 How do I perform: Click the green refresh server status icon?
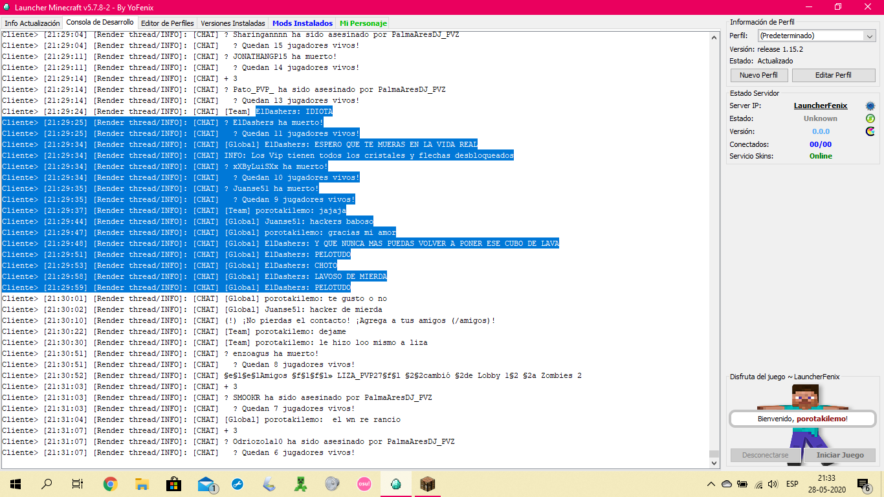coord(870,118)
